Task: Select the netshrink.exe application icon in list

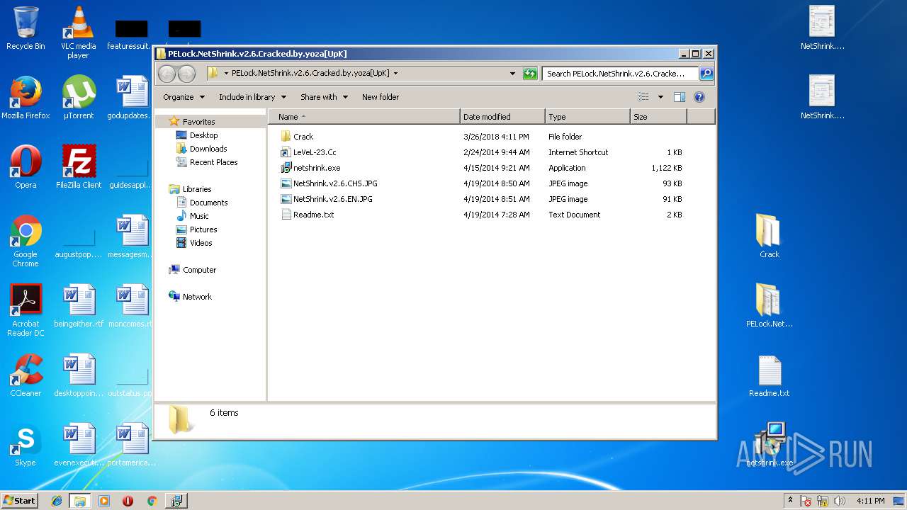Action: click(x=286, y=168)
